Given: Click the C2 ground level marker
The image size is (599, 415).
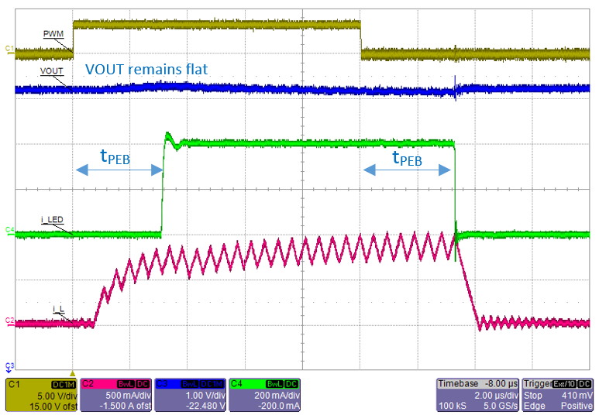Looking at the screenshot, I should (x=9, y=320).
